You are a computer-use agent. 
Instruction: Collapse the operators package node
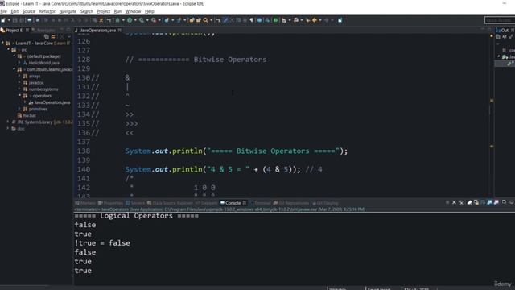pyautogui.click(x=19, y=96)
